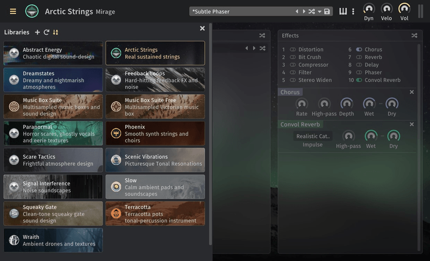430x261 pixels.
Task: Toggle the Chorus effect off
Action: [359, 50]
